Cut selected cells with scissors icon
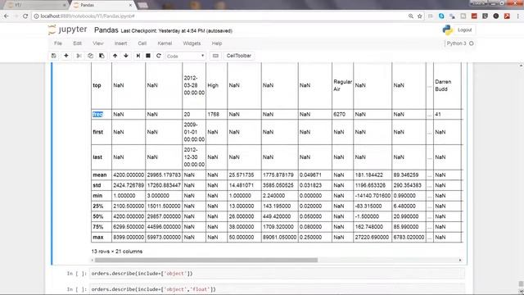This screenshot has height=295, width=524. pyautogui.click(x=79, y=56)
